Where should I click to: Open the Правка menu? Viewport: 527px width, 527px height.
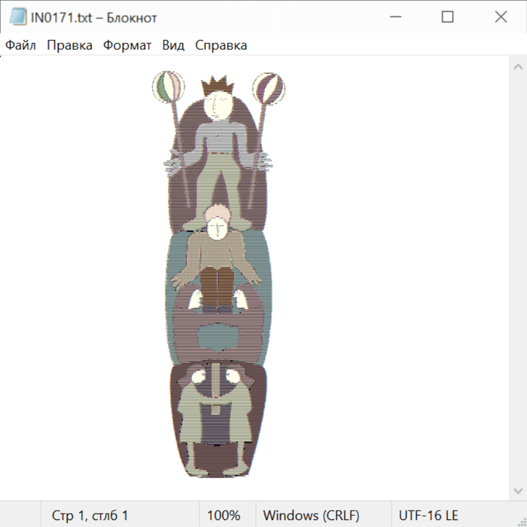70,46
